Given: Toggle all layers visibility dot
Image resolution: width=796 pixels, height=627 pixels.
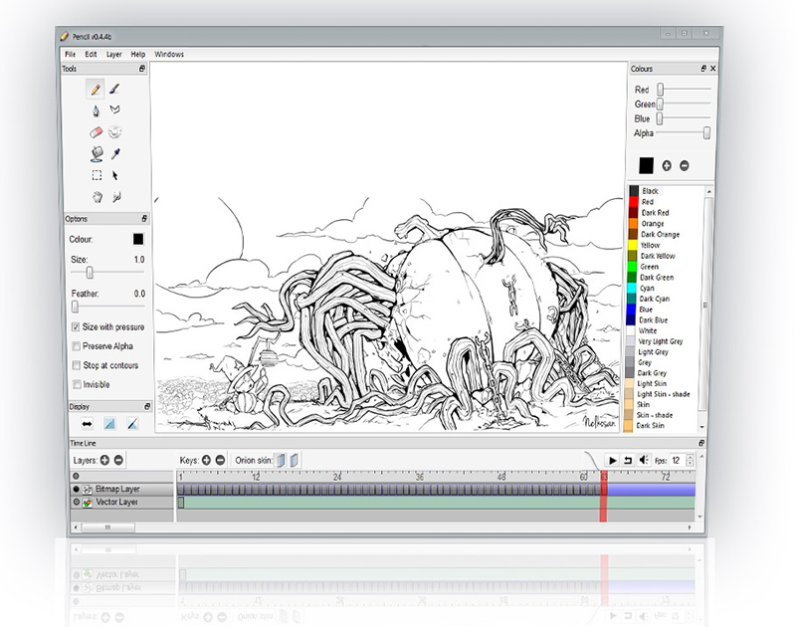Looking at the screenshot, I should point(76,476).
